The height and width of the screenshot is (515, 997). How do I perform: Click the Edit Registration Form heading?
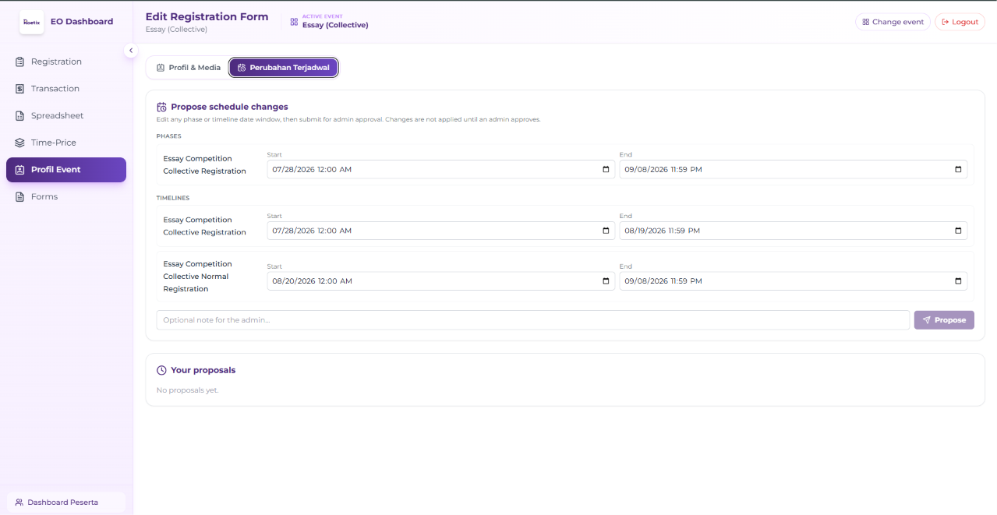point(207,16)
